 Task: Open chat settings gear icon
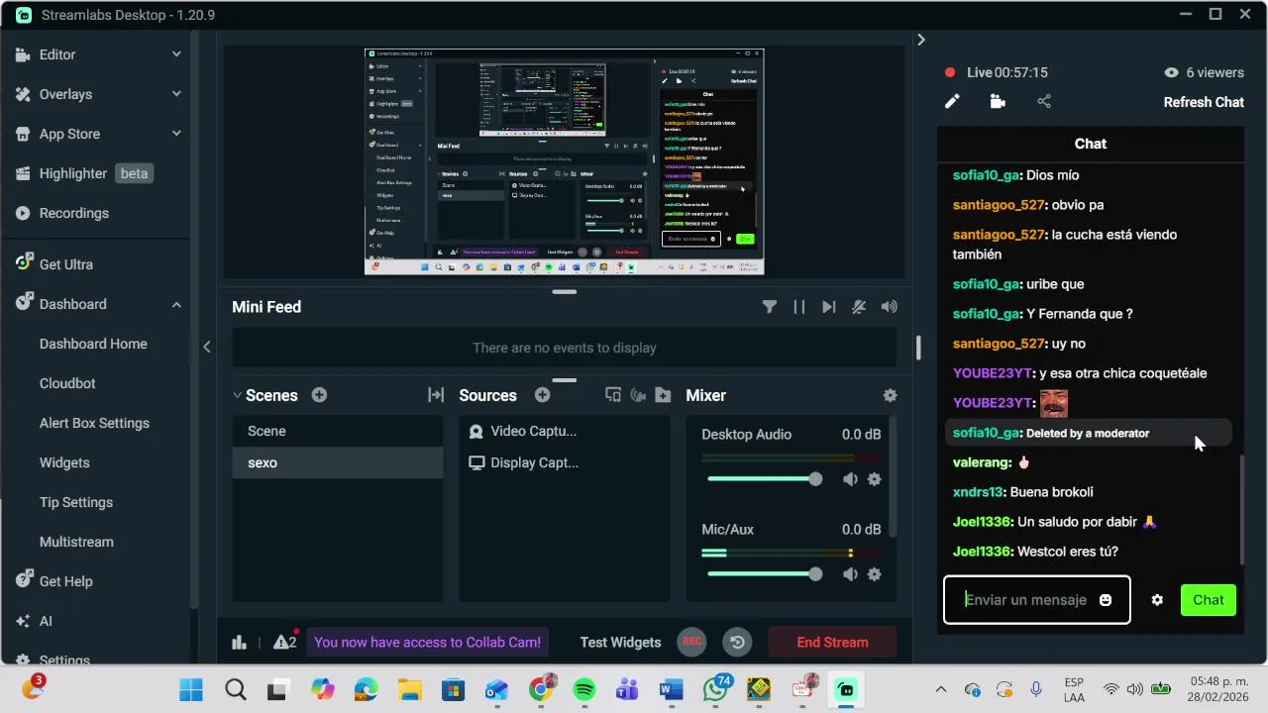click(1157, 600)
